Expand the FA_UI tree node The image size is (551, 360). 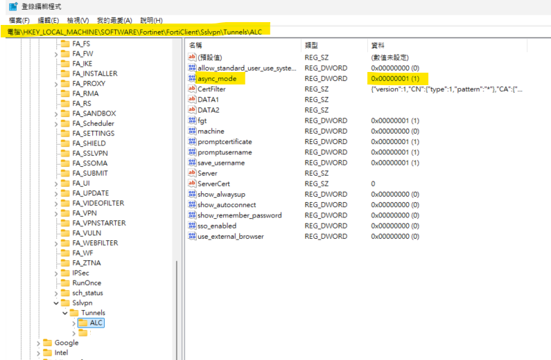point(56,183)
